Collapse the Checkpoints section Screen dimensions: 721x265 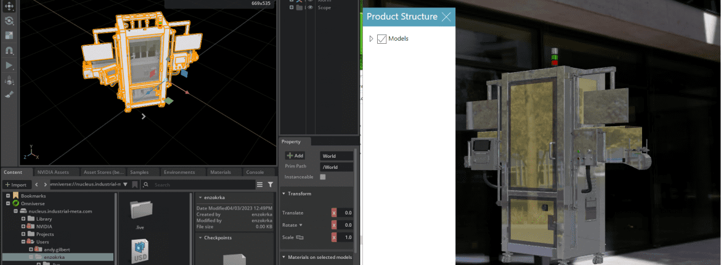tap(200, 238)
